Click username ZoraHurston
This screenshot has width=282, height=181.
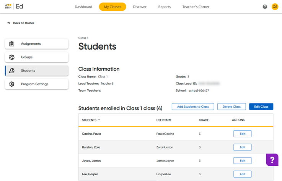[165, 147]
